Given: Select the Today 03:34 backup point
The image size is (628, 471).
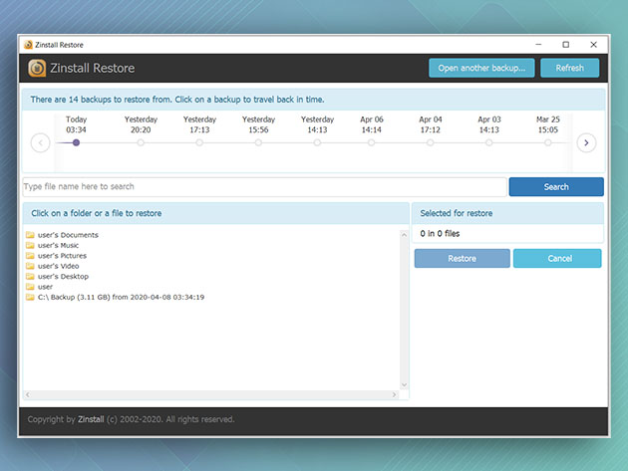Looking at the screenshot, I should tap(76, 142).
